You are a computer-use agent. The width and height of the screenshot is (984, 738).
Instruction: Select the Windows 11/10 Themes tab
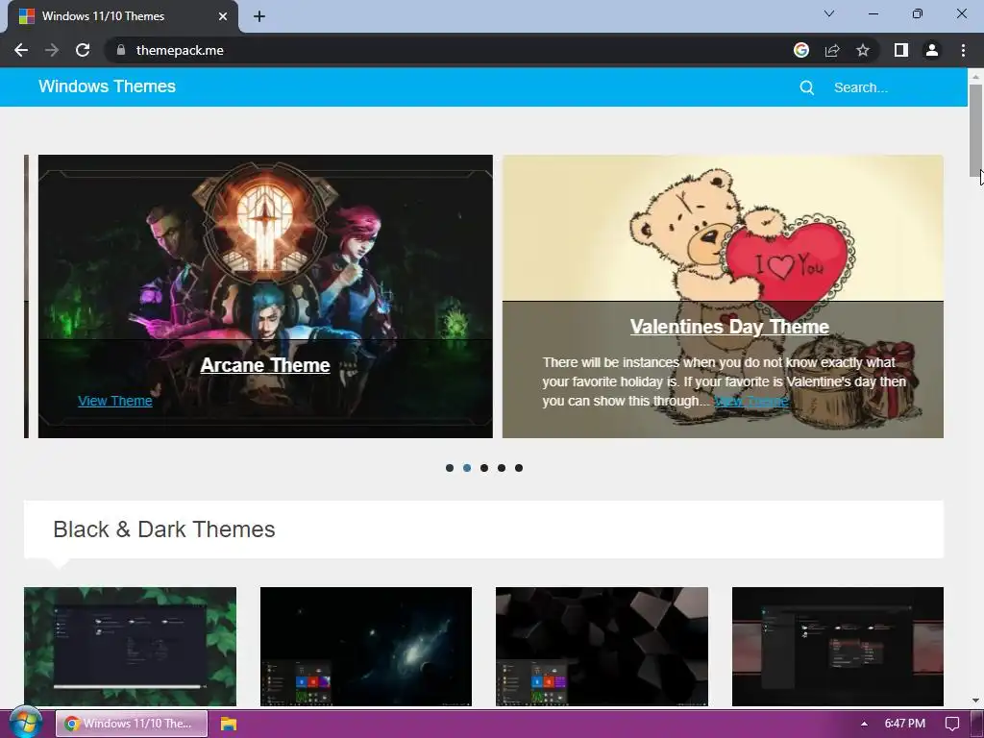click(122, 16)
